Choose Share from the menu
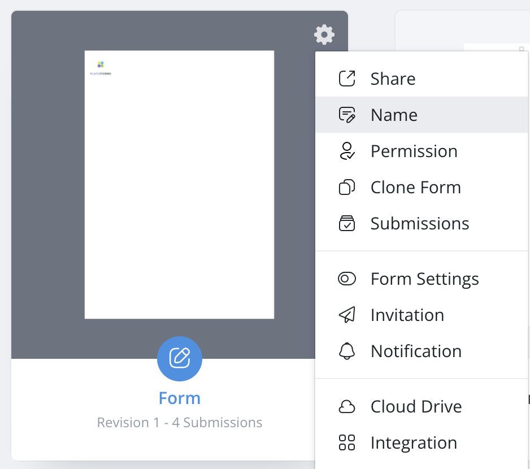Screen dimensions: 530x469 pyautogui.click(x=393, y=79)
